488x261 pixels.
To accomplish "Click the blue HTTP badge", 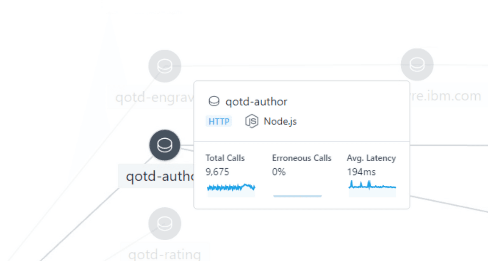I will click(x=219, y=121).
